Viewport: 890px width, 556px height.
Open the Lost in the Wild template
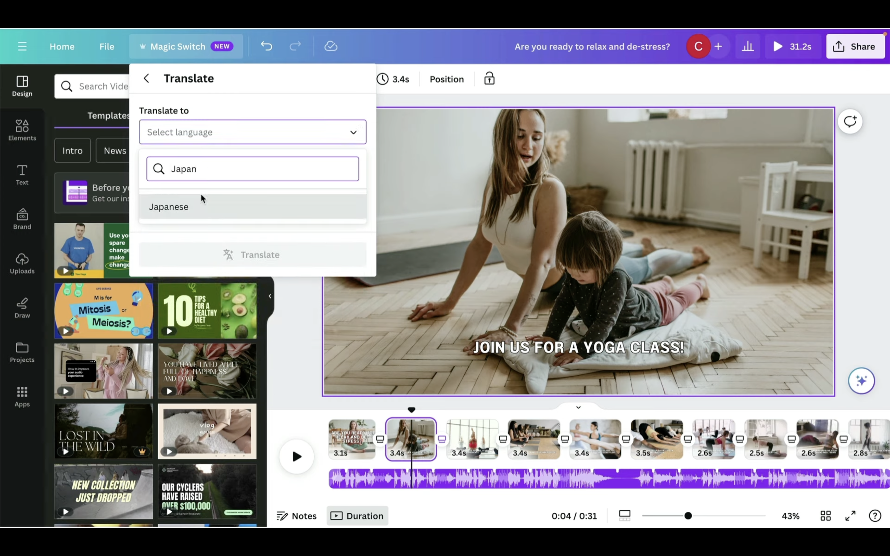[104, 431]
